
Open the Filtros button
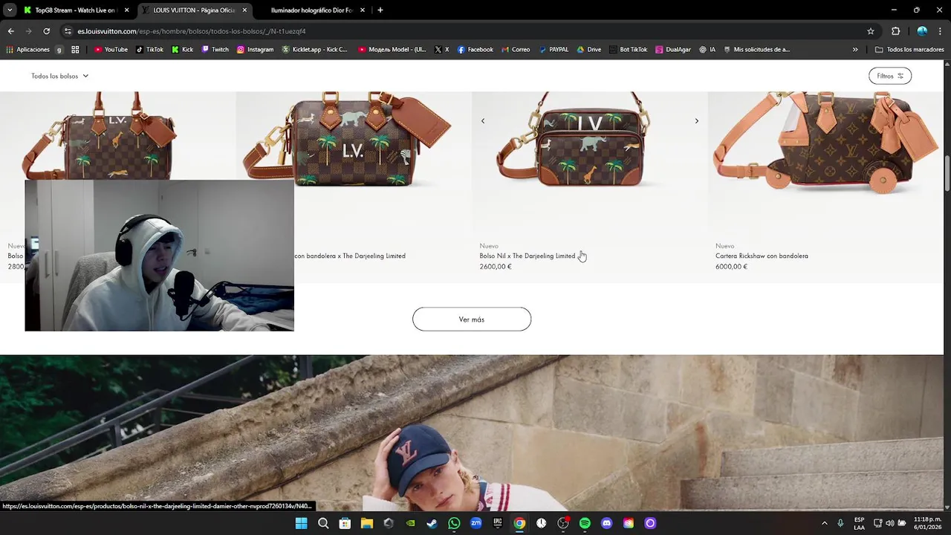890,76
